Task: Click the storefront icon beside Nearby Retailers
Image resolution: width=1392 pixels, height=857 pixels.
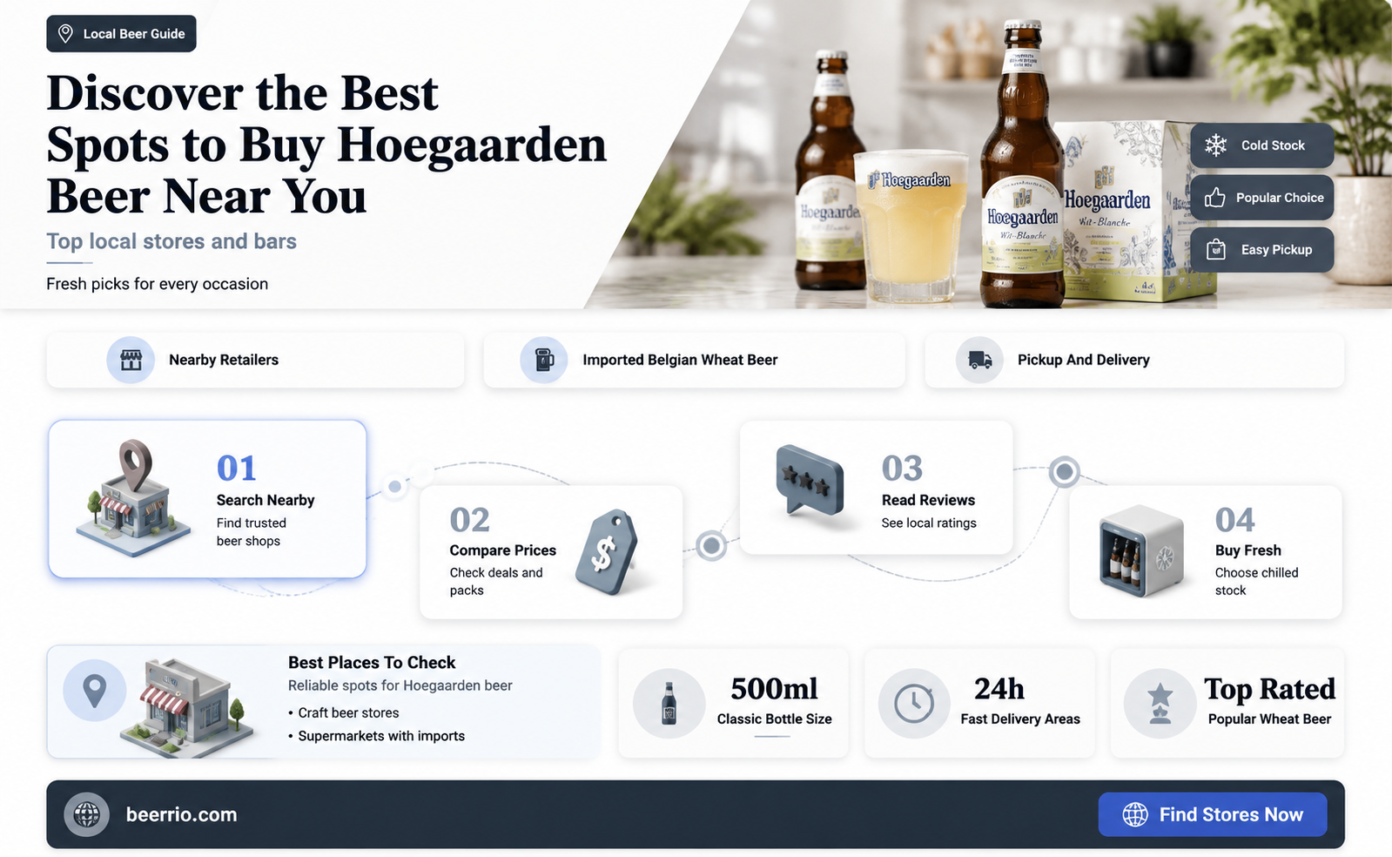Action: 131,360
